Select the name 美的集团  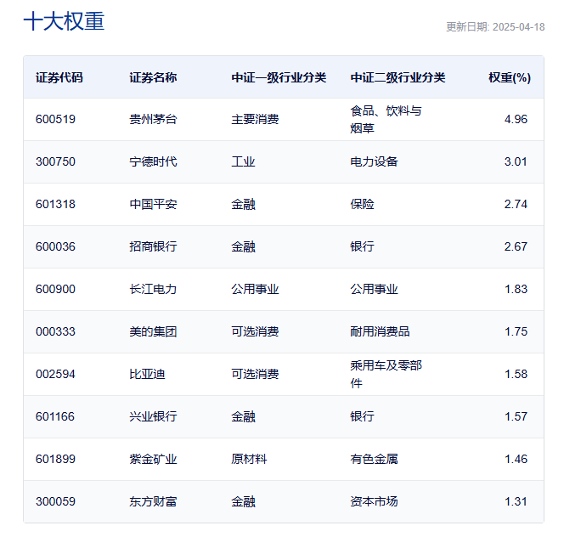point(153,331)
